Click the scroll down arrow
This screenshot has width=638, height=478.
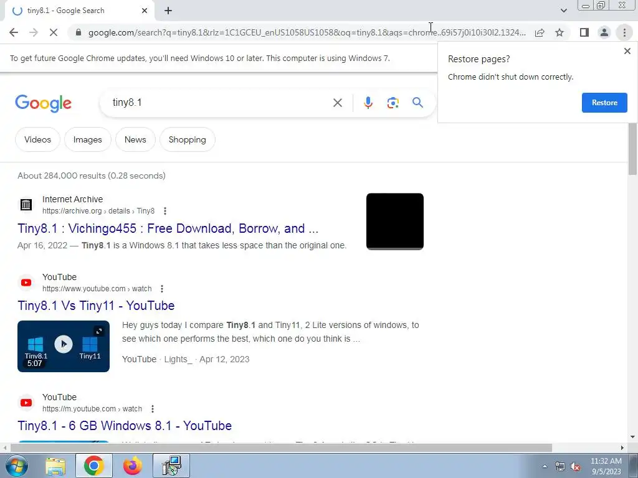[632, 438]
